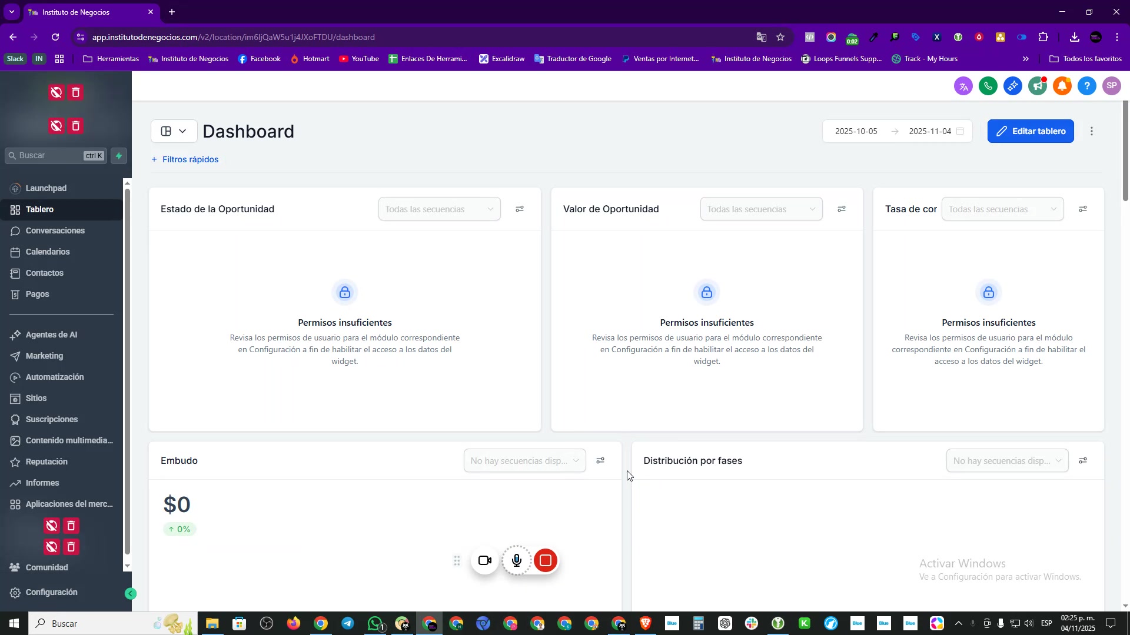Expand Todas las secuencias in Valor de Oportunidad

pos(762,209)
